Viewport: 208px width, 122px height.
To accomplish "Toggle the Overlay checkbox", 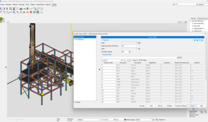I will (75, 102).
